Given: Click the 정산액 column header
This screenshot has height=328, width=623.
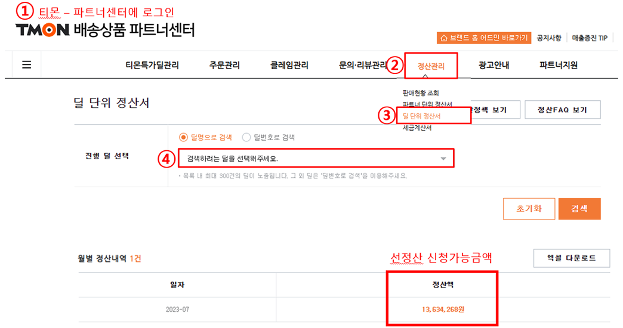Looking at the screenshot, I should 443,284.
